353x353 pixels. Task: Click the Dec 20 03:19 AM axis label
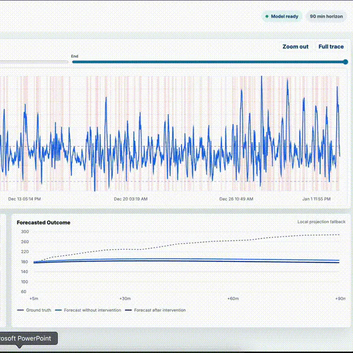pos(130,199)
